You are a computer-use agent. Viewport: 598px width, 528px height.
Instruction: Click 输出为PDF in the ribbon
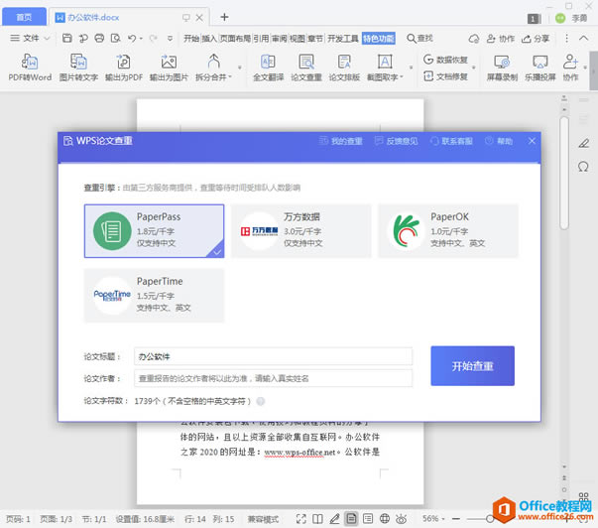[124, 67]
